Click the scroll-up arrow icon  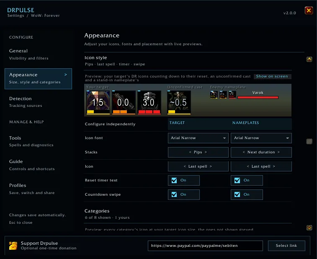click(309, 59)
